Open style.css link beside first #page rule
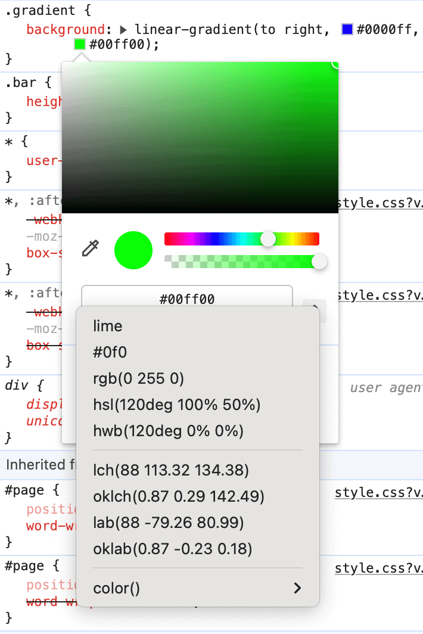423x634 pixels. coord(379,492)
